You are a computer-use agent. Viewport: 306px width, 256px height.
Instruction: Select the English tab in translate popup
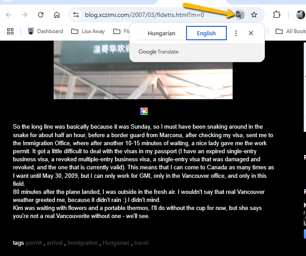click(x=206, y=33)
